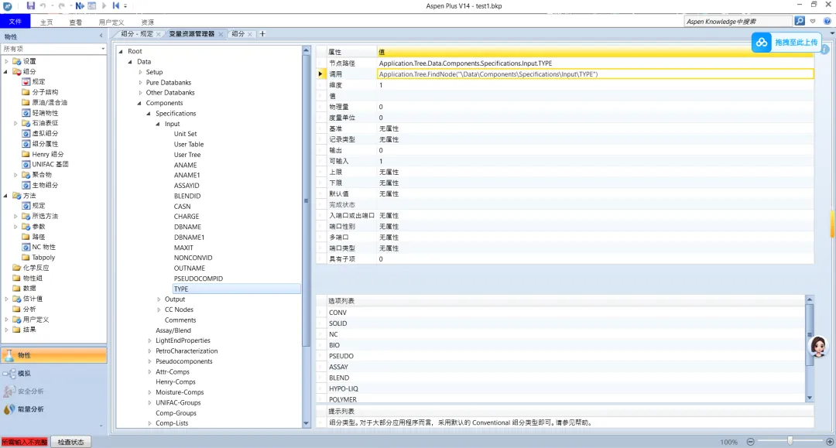Select the OUTNAME node in variable tree
836x448 pixels.
pyautogui.click(x=190, y=268)
